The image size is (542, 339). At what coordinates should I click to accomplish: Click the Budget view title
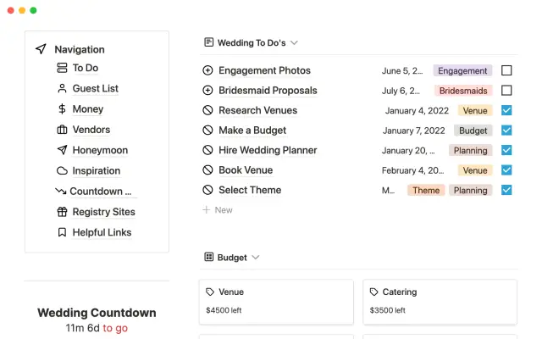tap(232, 258)
